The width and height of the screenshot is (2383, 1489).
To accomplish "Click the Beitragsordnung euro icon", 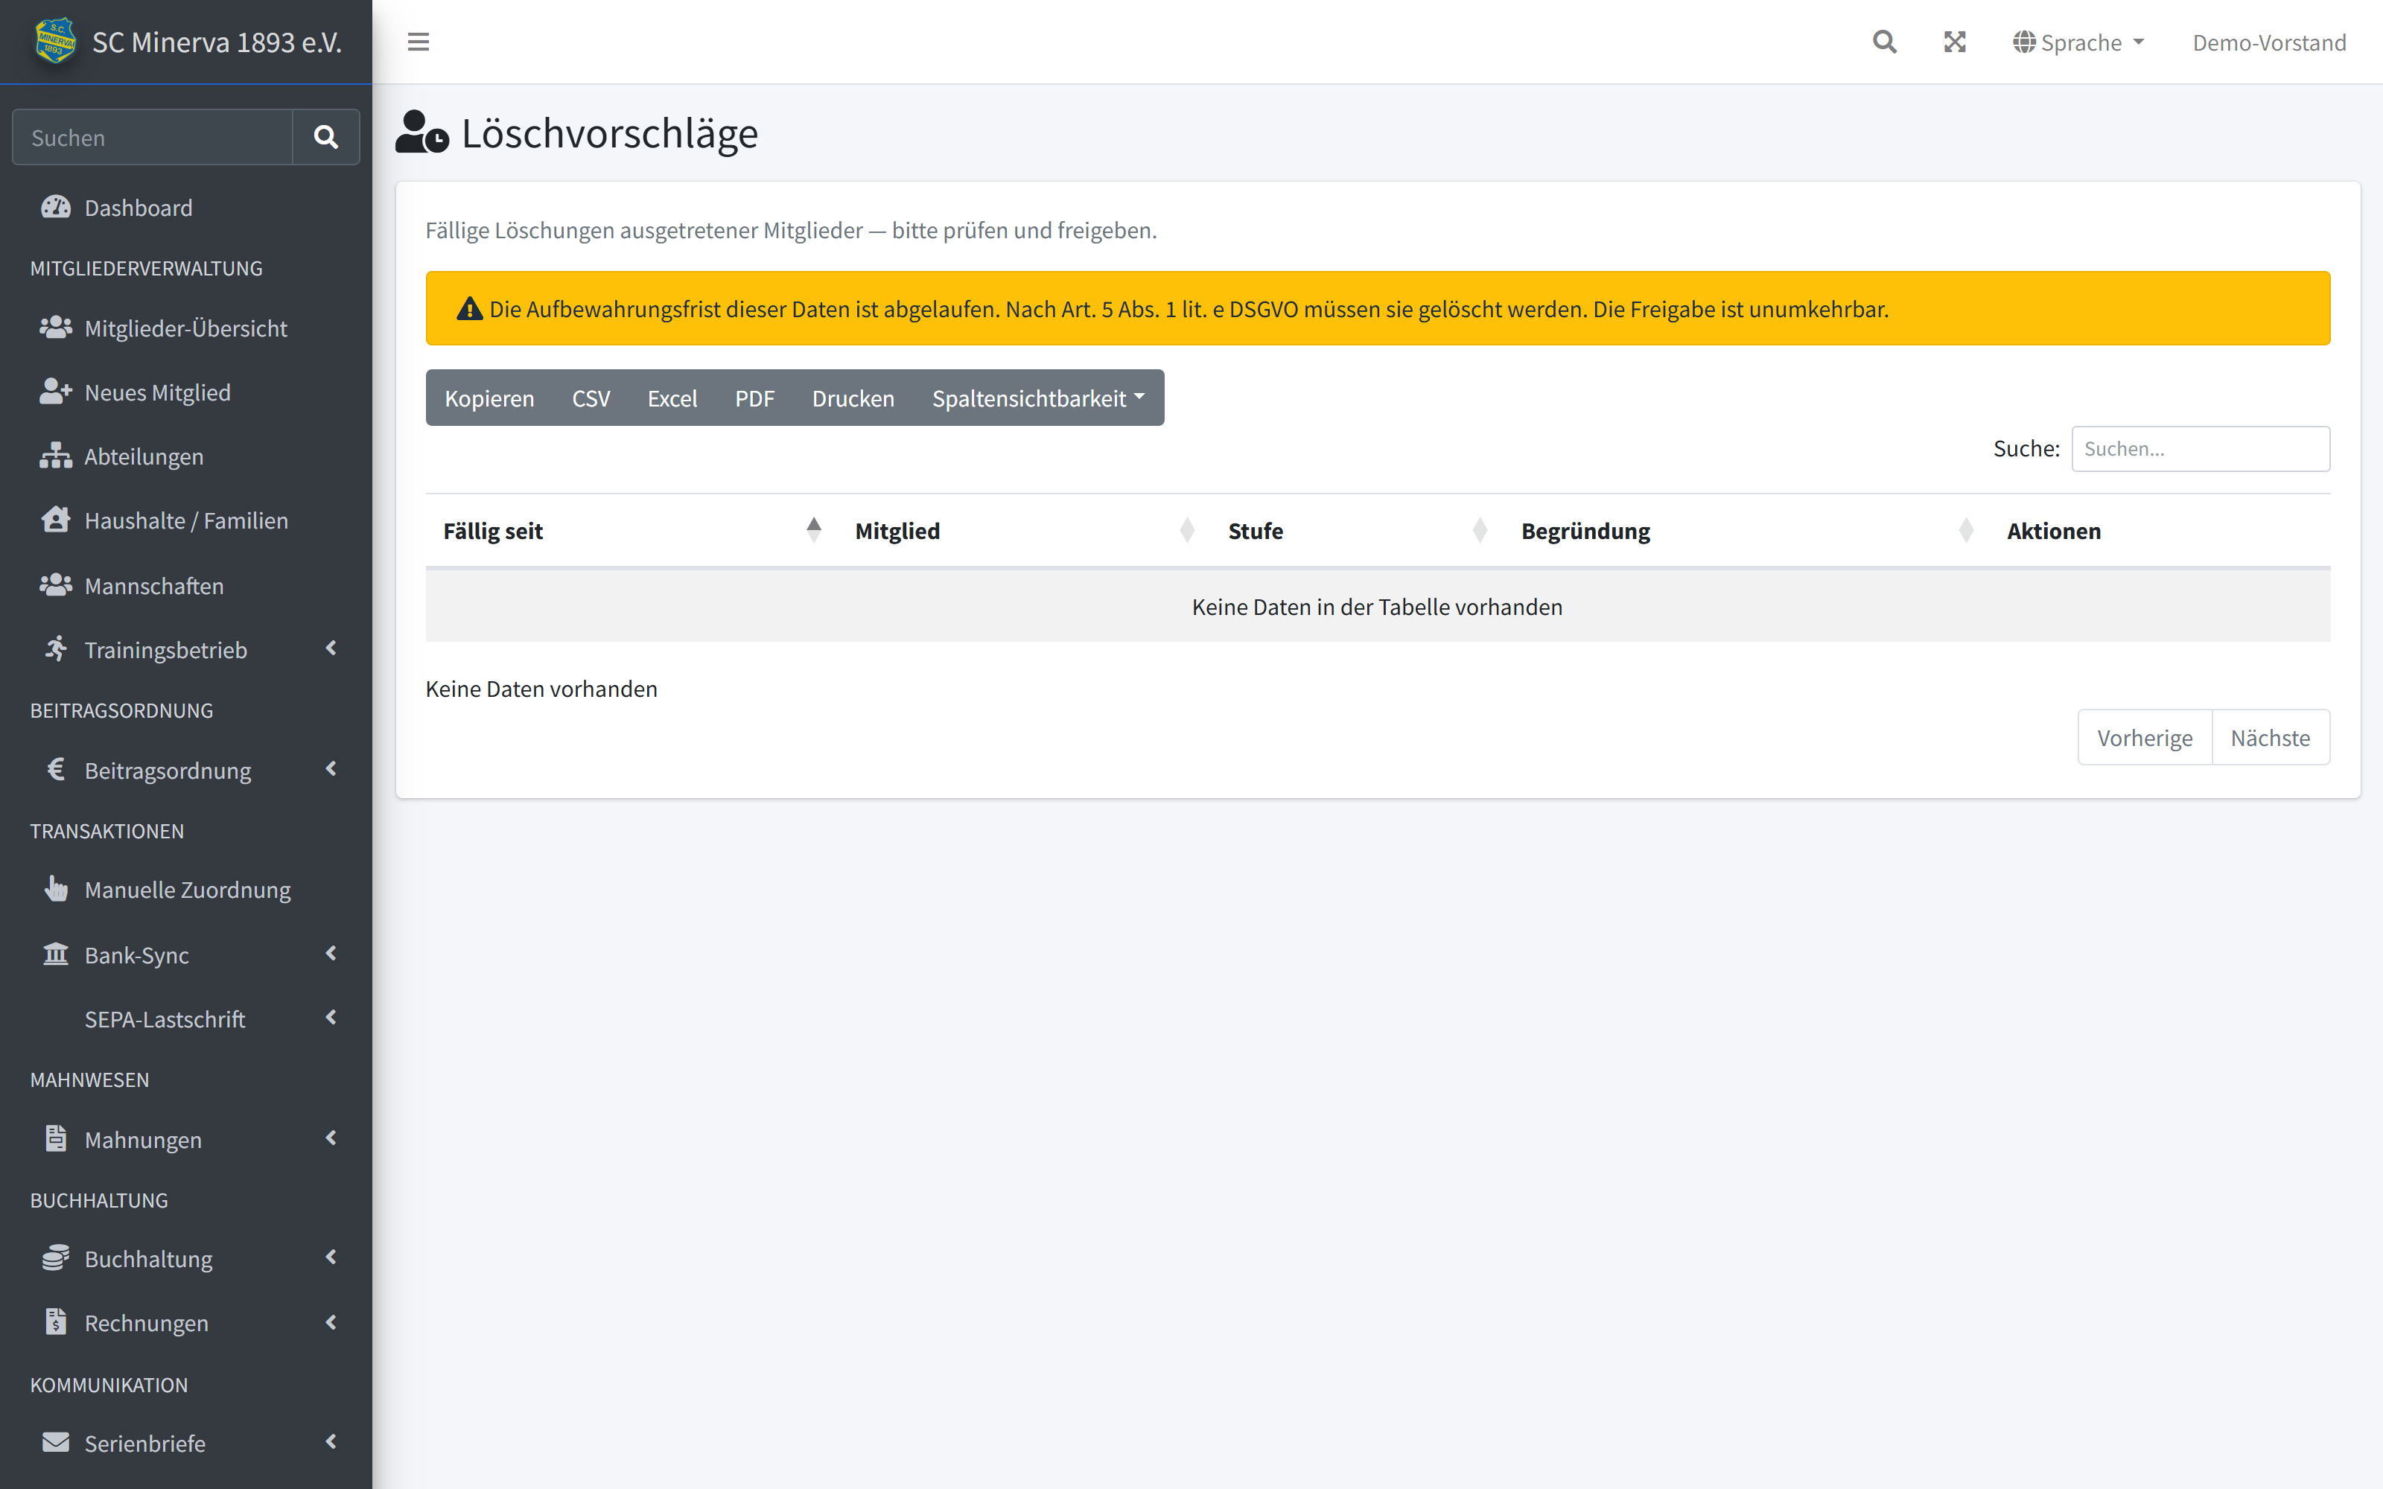I will [56, 769].
